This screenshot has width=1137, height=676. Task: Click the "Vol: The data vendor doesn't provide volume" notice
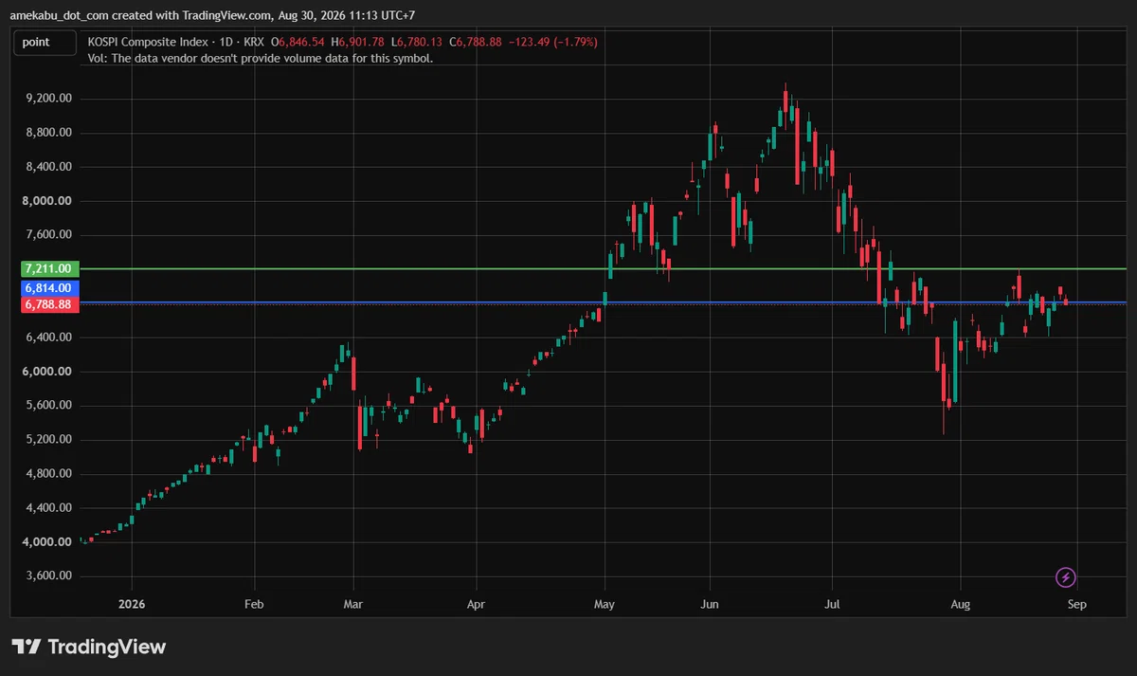[x=260, y=58]
